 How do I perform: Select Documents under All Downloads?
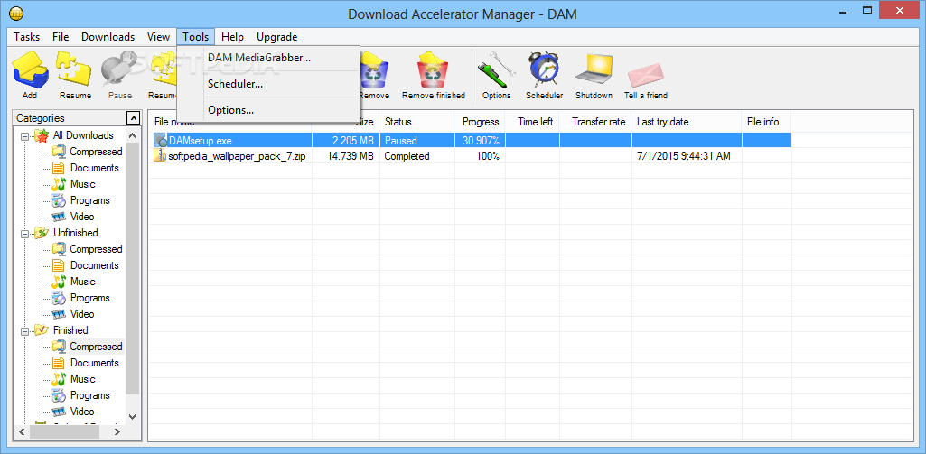click(x=95, y=168)
